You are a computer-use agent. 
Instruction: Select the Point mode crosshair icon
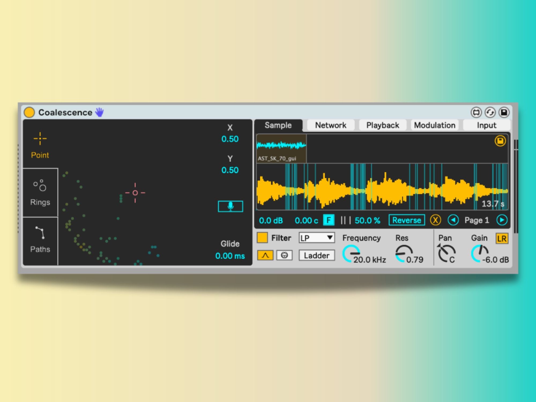40,139
